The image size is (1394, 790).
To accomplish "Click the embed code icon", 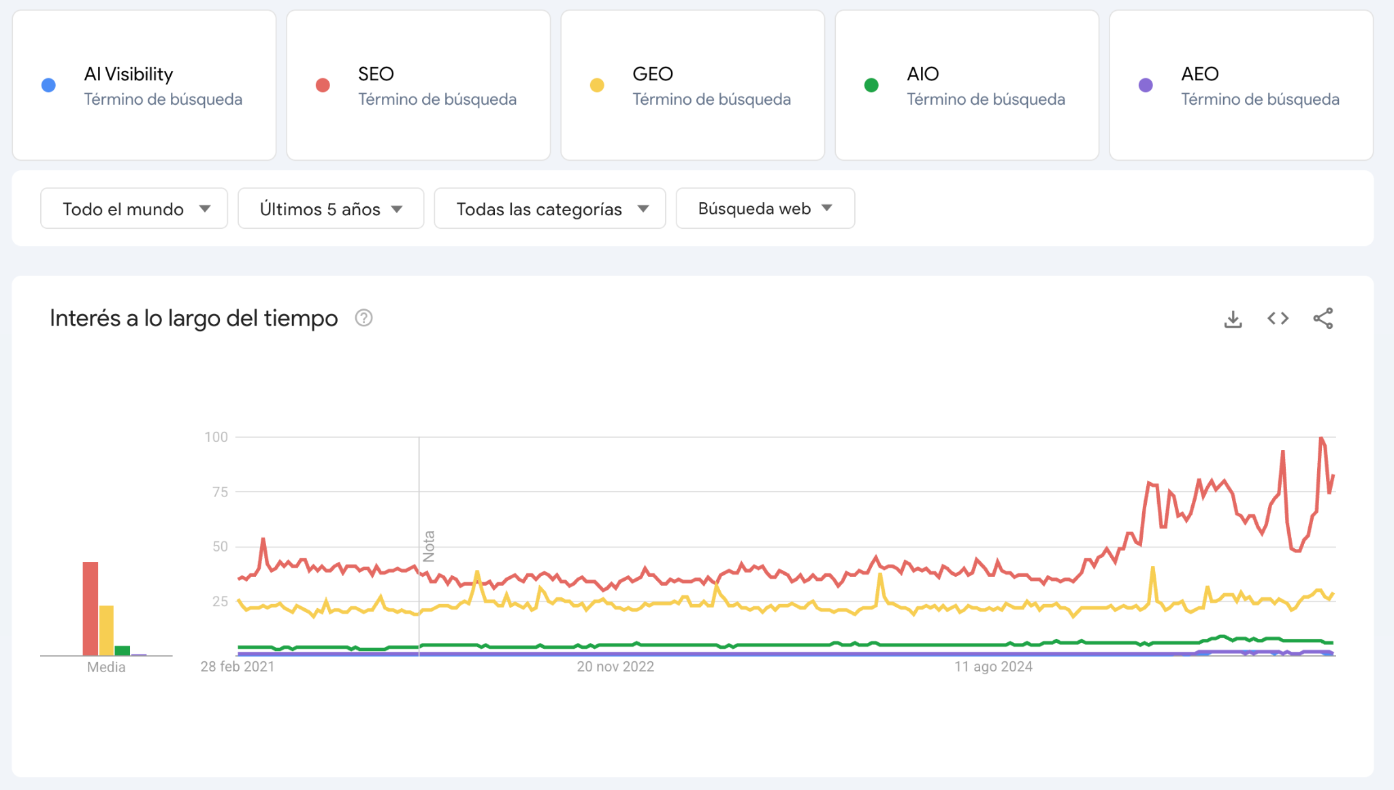I will pyautogui.click(x=1278, y=319).
